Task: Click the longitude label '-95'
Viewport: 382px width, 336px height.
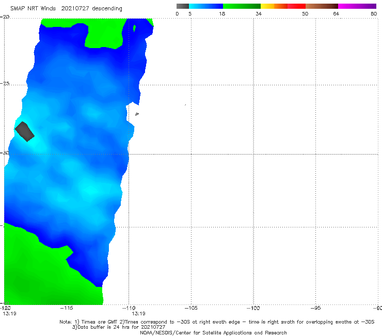Action: 316,308
